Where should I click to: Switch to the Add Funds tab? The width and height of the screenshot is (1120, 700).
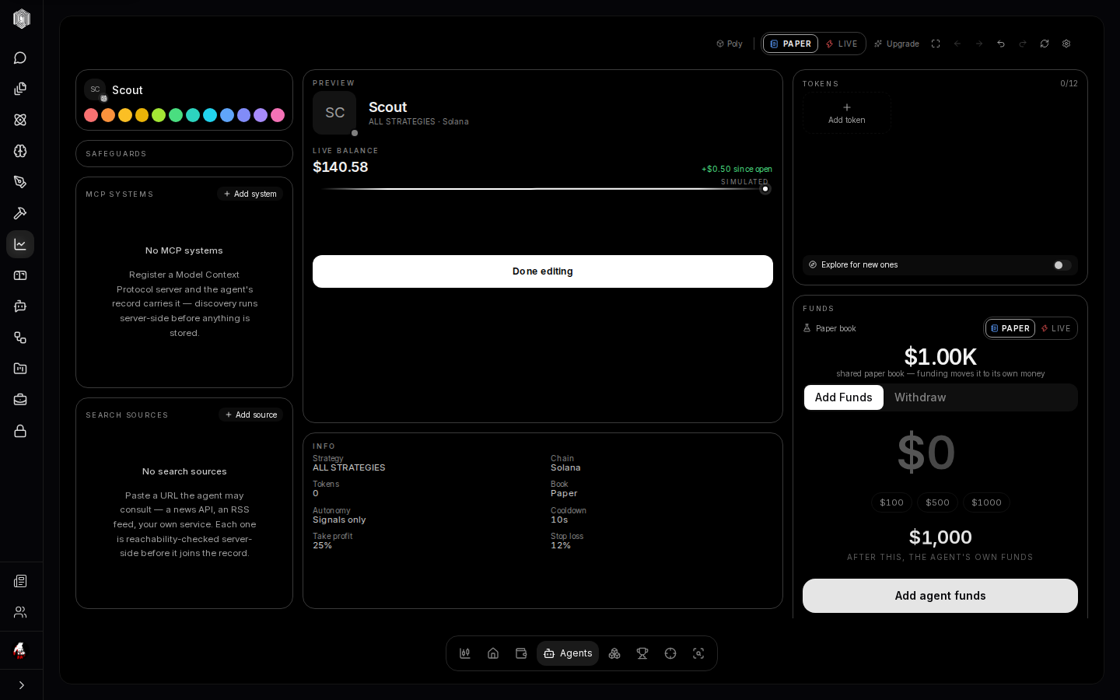point(844,397)
